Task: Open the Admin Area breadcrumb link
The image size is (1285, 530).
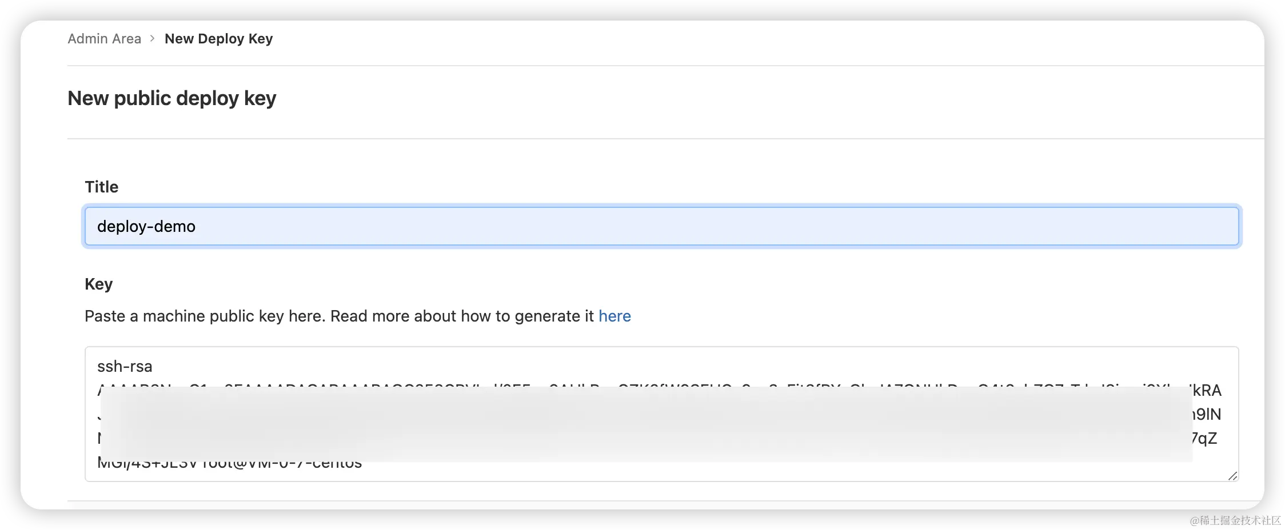Action: [104, 39]
